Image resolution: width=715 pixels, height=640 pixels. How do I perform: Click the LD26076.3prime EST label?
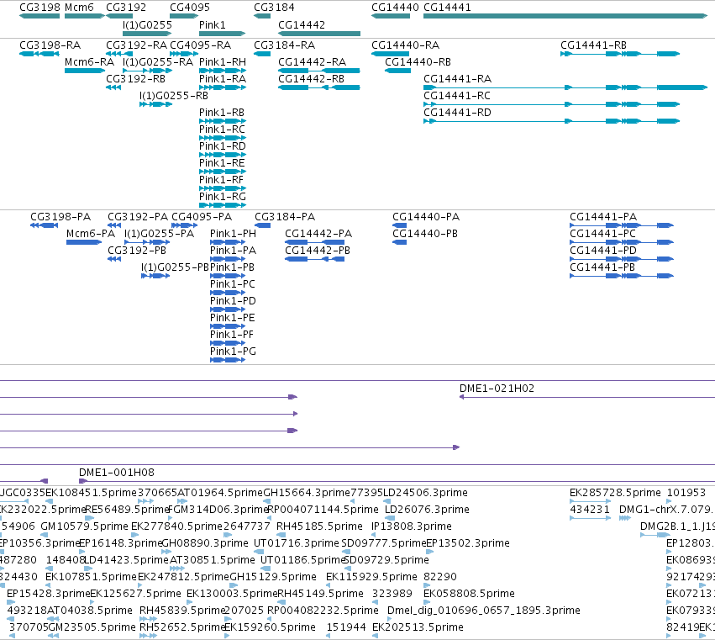coord(428,509)
